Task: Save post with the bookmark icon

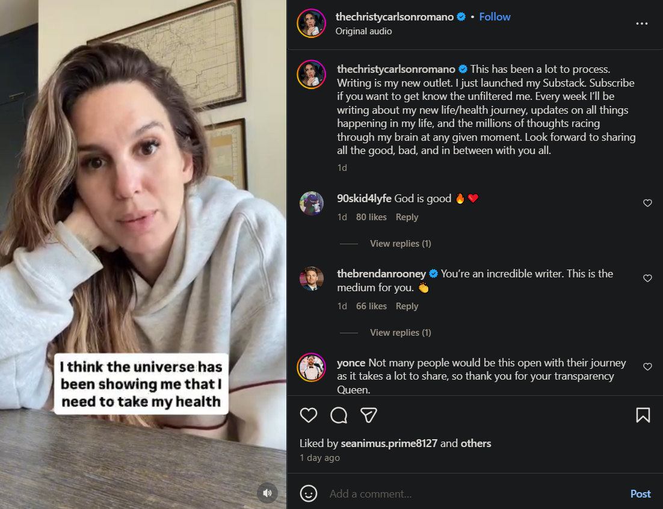Action: tap(643, 415)
